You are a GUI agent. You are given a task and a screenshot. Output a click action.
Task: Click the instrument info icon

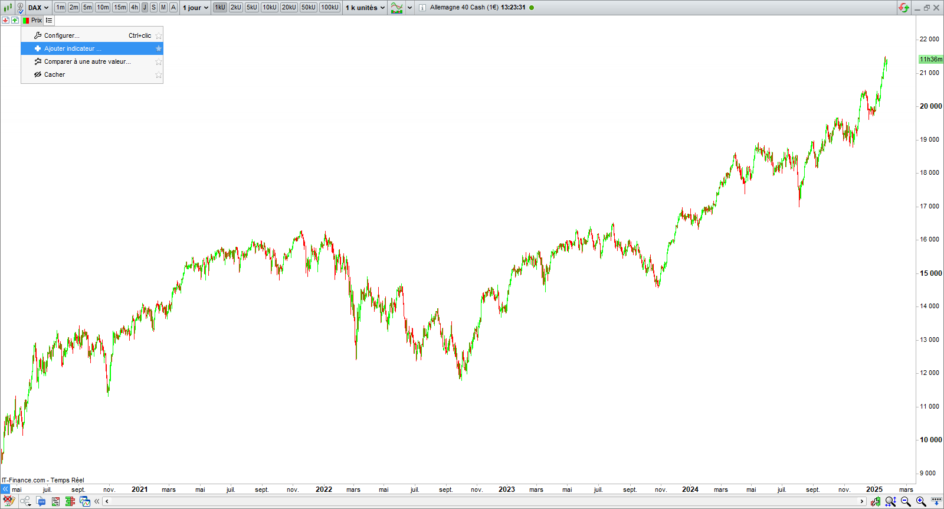coord(422,8)
